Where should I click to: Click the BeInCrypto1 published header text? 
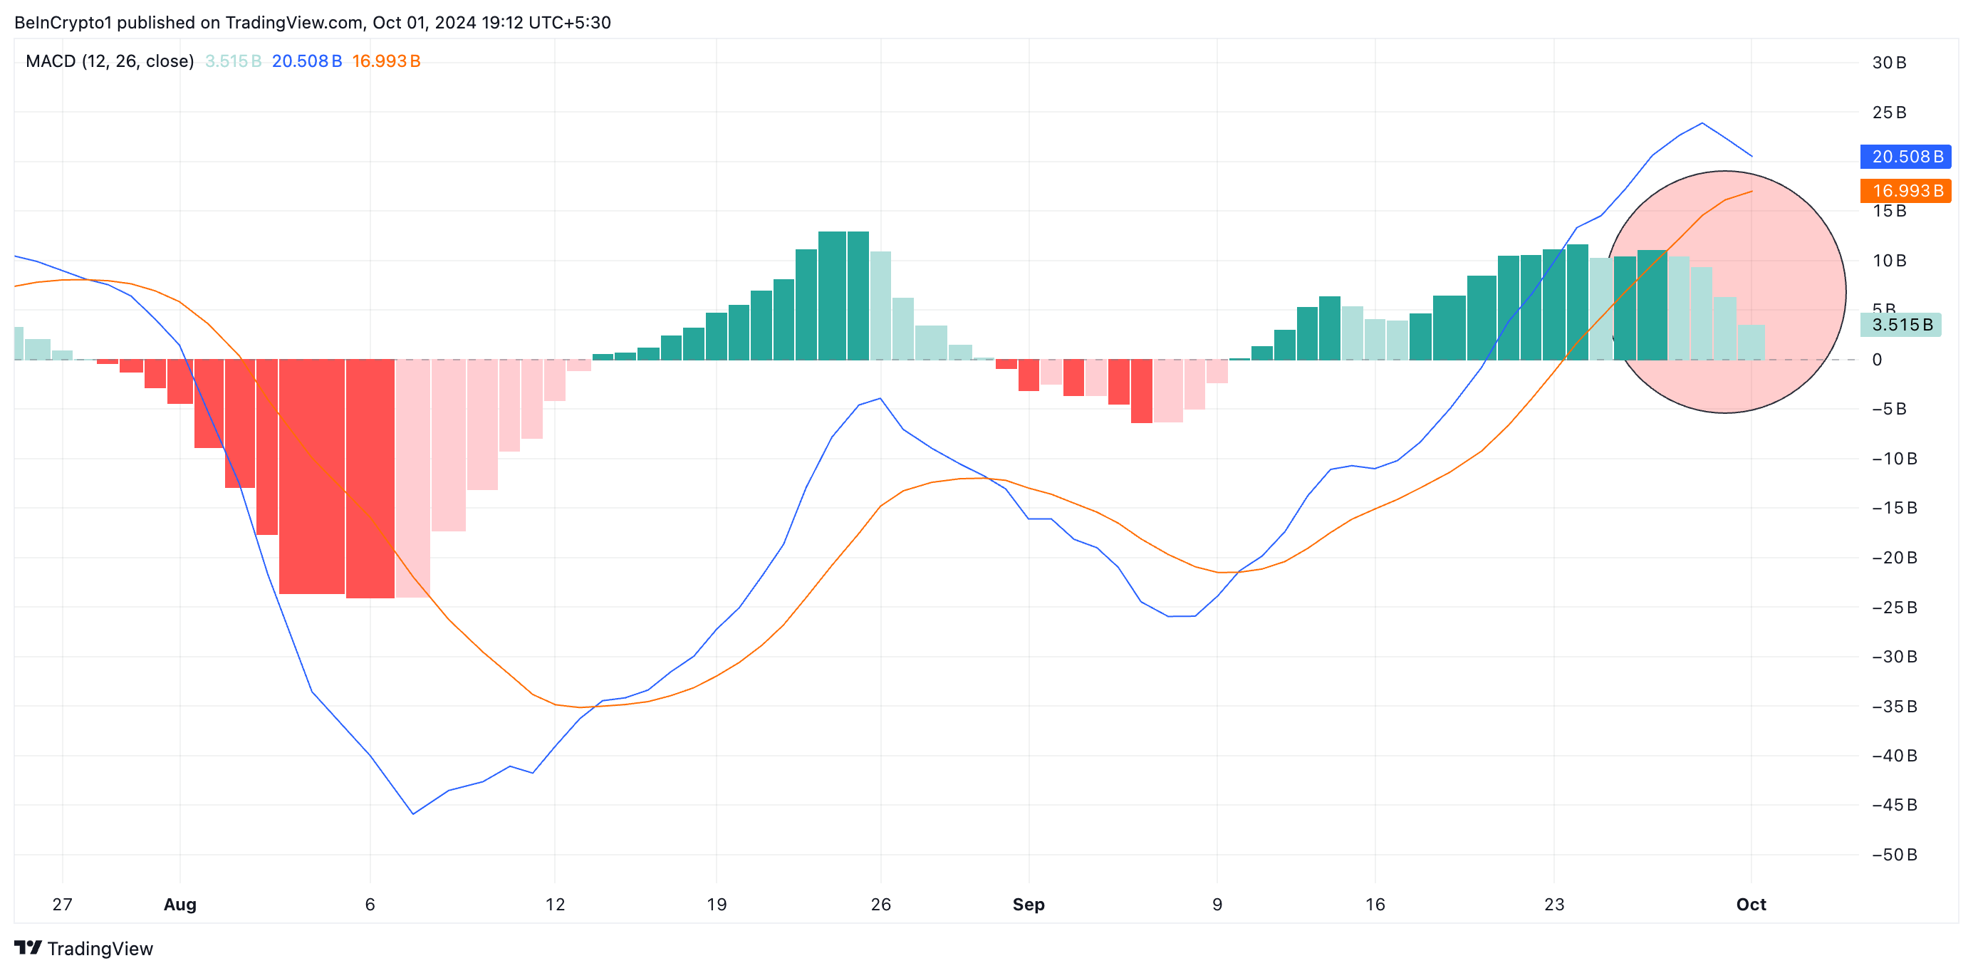313,22
